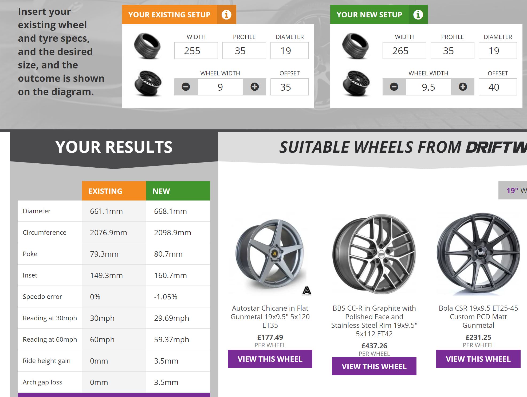Decrease new wheel width with minus icon
527x397 pixels.
tap(394, 87)
